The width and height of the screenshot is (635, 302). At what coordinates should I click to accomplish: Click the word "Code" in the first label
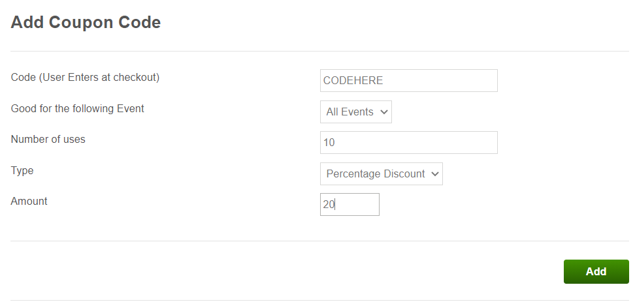[x=24, y=77]
